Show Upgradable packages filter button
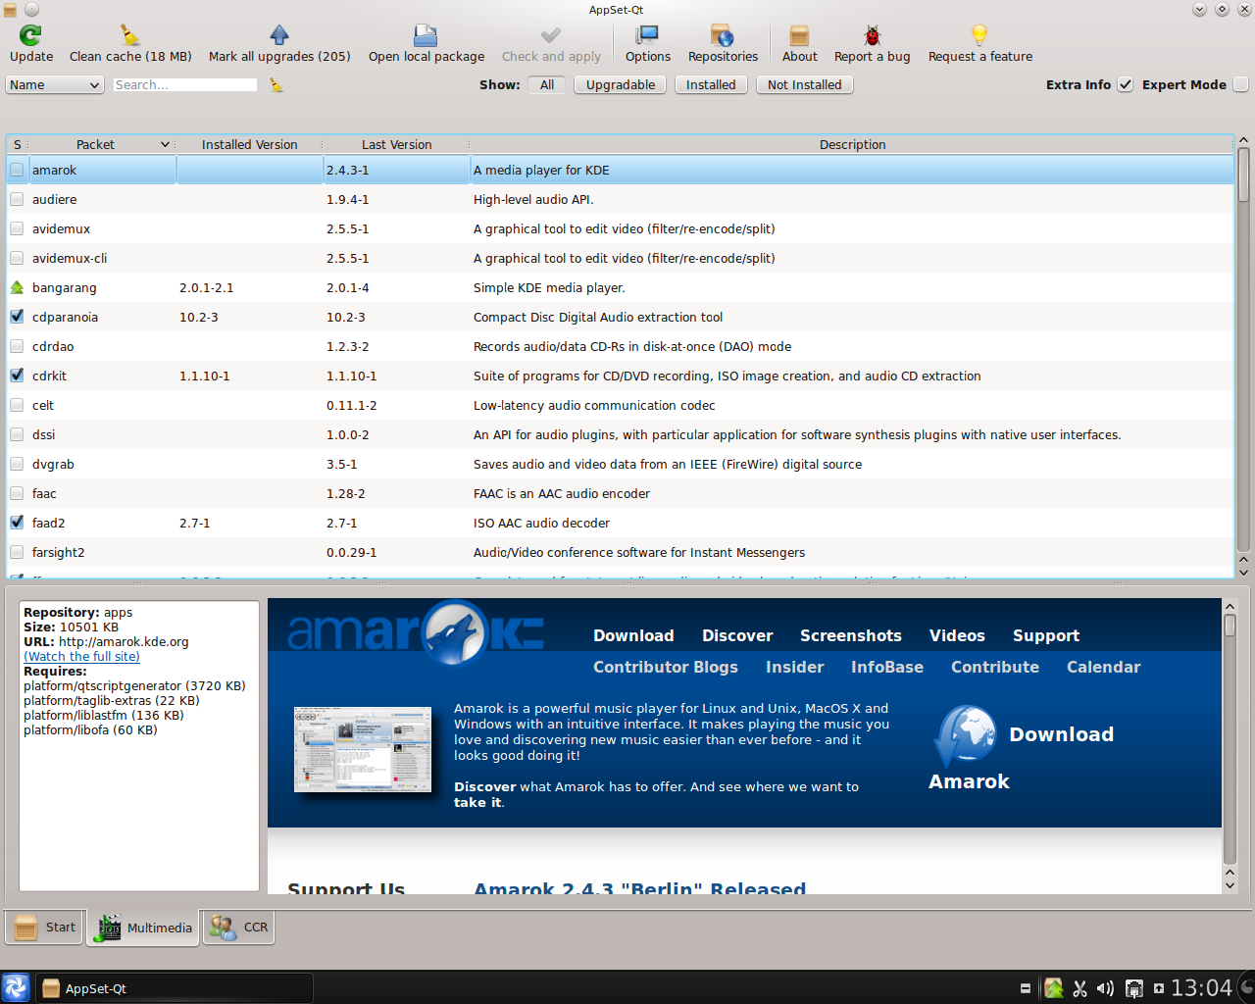1255x1004 pixels. click(x=621, y=85)
